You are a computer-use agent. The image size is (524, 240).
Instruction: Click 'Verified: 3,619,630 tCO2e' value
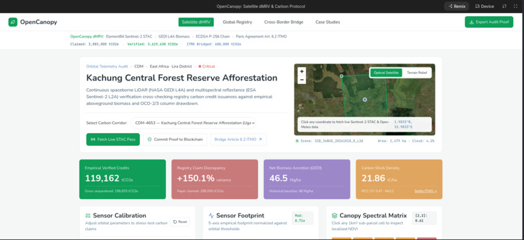[x=152, y=44]
